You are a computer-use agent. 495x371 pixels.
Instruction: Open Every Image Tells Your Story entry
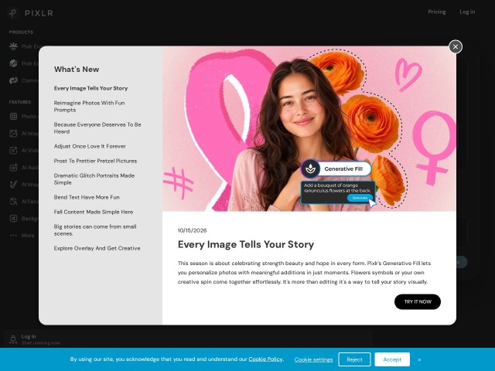point(90,88)
